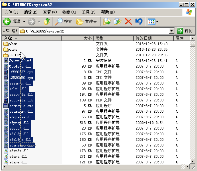
Task: Click the 2009-1-19 9:54 date cell
Action: [149, 123]
